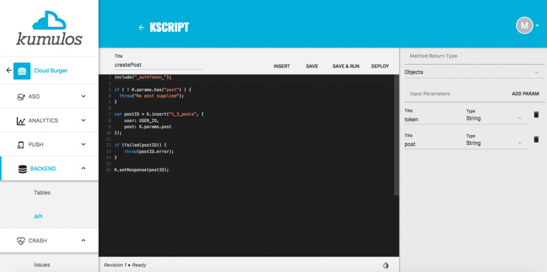
Task: Click the INSERT button
Action: click(282, 66)
